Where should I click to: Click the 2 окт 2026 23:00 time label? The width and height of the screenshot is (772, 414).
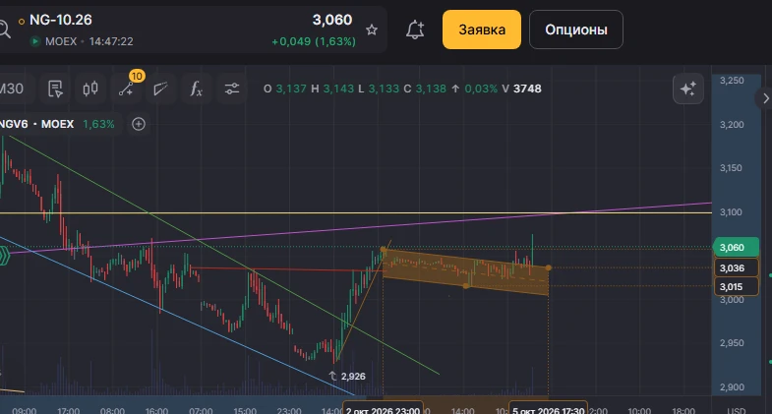coord(383,410)
